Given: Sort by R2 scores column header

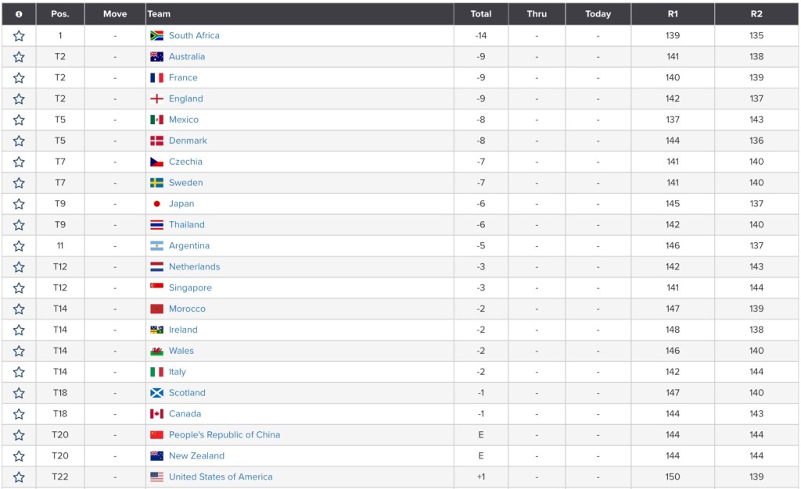Looking at the screenshot, I should coord(756,14).
